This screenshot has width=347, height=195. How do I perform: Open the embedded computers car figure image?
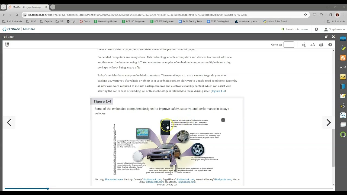(x=167, y=148)
